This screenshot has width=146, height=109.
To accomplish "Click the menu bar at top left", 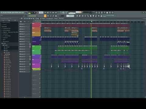I will (x=12, y=13).
